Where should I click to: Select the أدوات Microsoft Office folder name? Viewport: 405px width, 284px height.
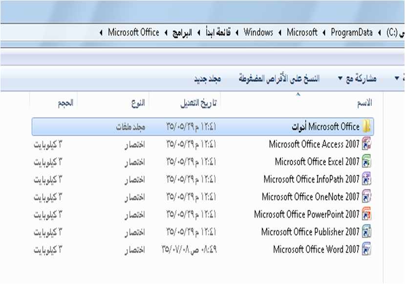pos(326,127)
